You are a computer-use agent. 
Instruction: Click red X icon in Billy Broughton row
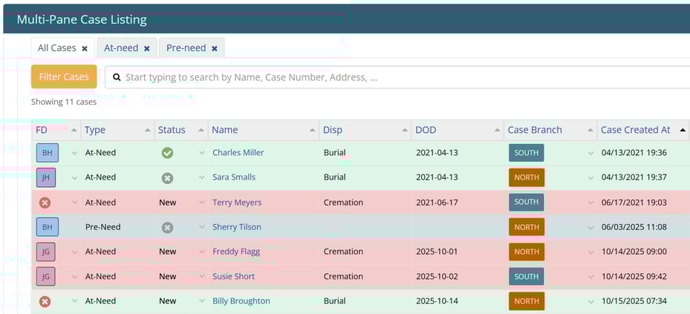[45, 301]
